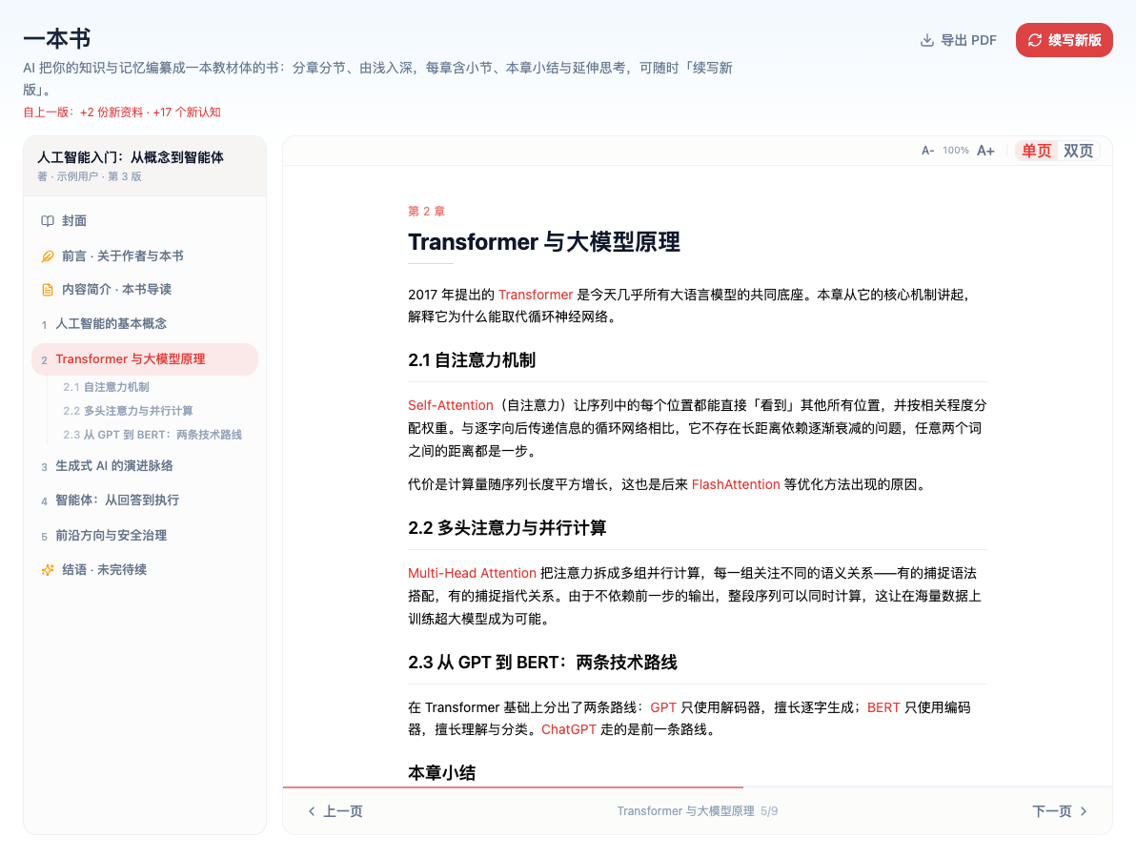Open 内容简介 · 本书导读
The height and width of the screenshot is (858, 1136).
145,290
